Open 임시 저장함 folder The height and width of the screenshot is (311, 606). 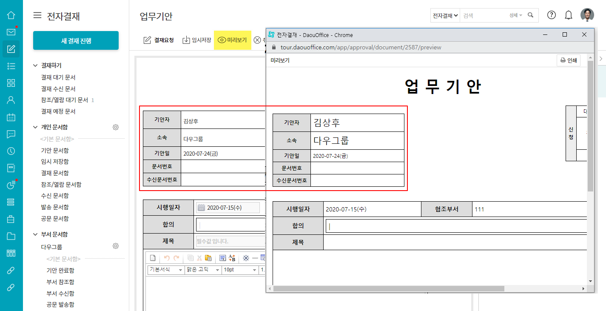(55, 162)
